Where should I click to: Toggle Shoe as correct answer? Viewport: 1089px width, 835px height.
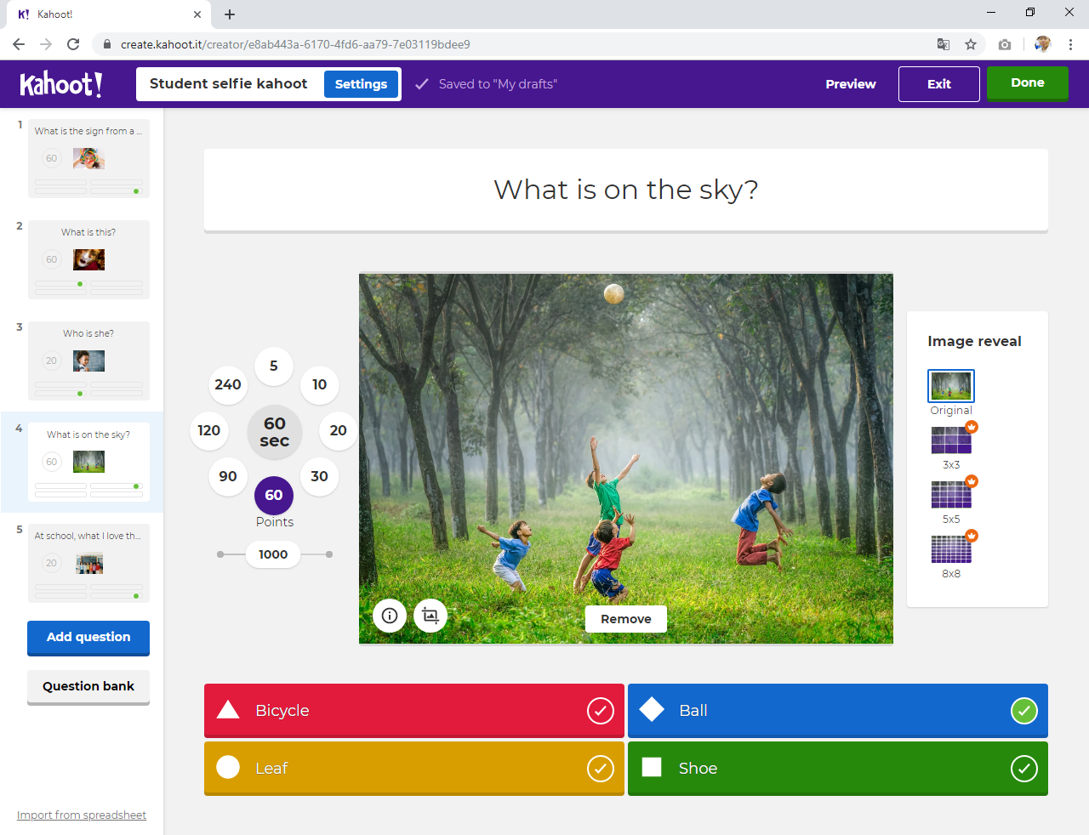pyautogui.click(x=1023, y=769)
